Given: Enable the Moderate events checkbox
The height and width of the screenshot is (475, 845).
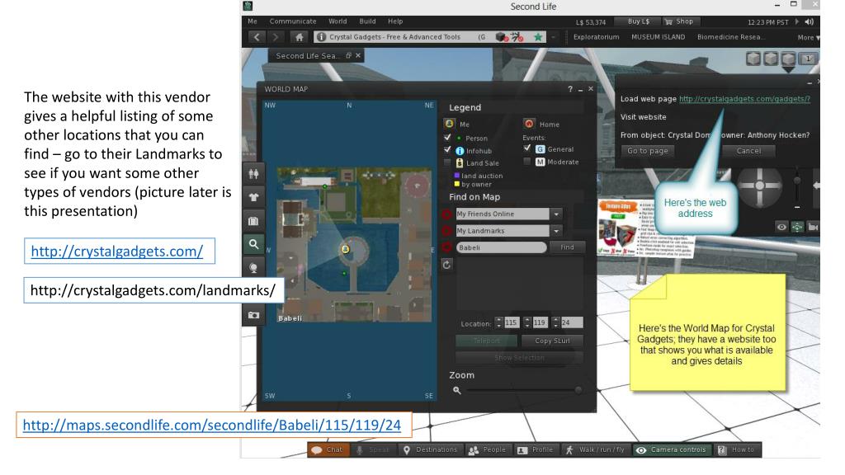Looking at the screenshot, I should tap(527, 162).
